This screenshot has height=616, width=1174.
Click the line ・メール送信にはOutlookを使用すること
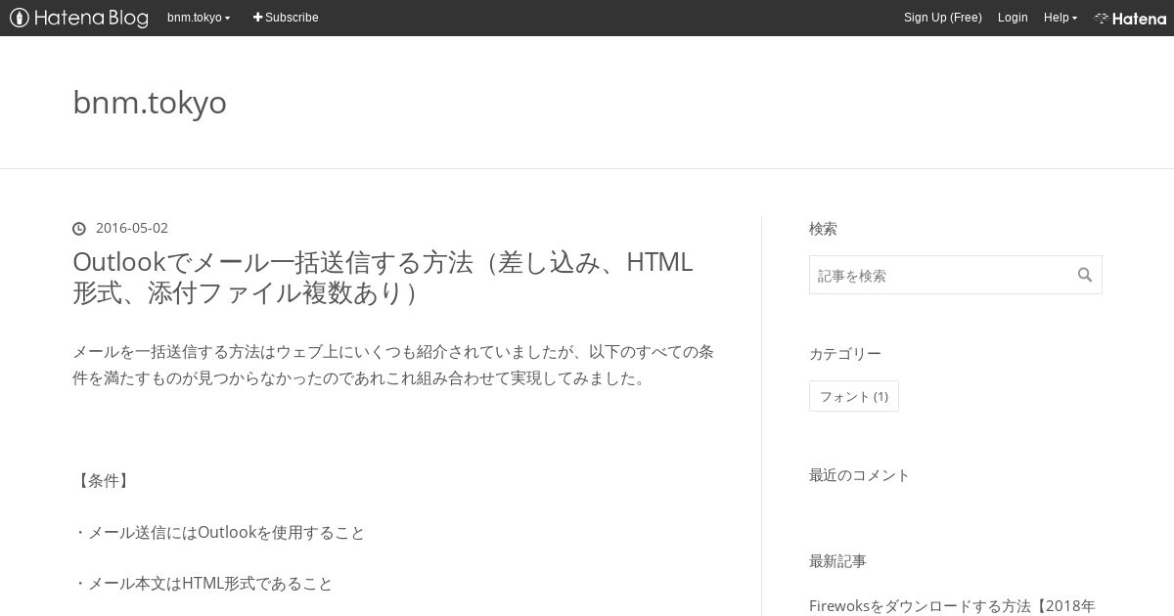tap(219, 533)
